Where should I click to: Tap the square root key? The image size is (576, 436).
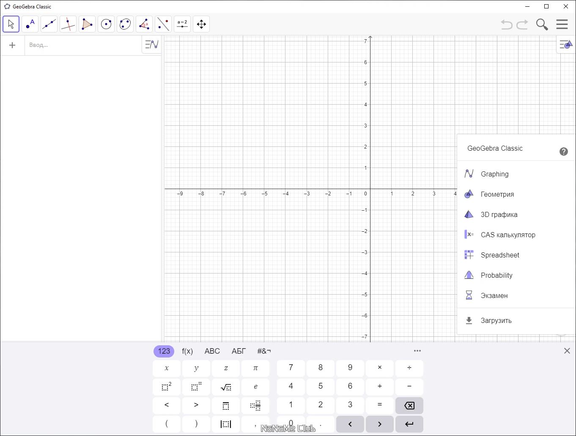pyautogui.click(x=226, y=387)
